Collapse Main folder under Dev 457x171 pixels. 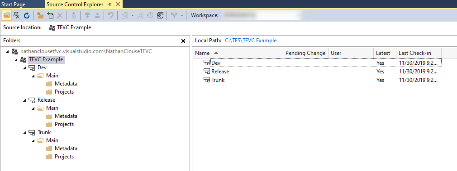[33, 76]
